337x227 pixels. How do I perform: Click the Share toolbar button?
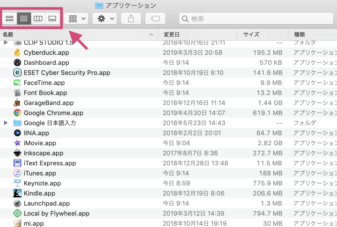click(x=131, y=19)
